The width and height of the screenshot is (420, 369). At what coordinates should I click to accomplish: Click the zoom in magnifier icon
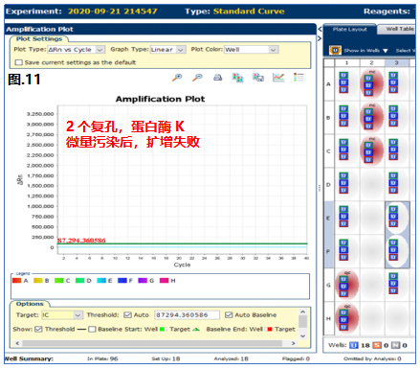(177, 78)
